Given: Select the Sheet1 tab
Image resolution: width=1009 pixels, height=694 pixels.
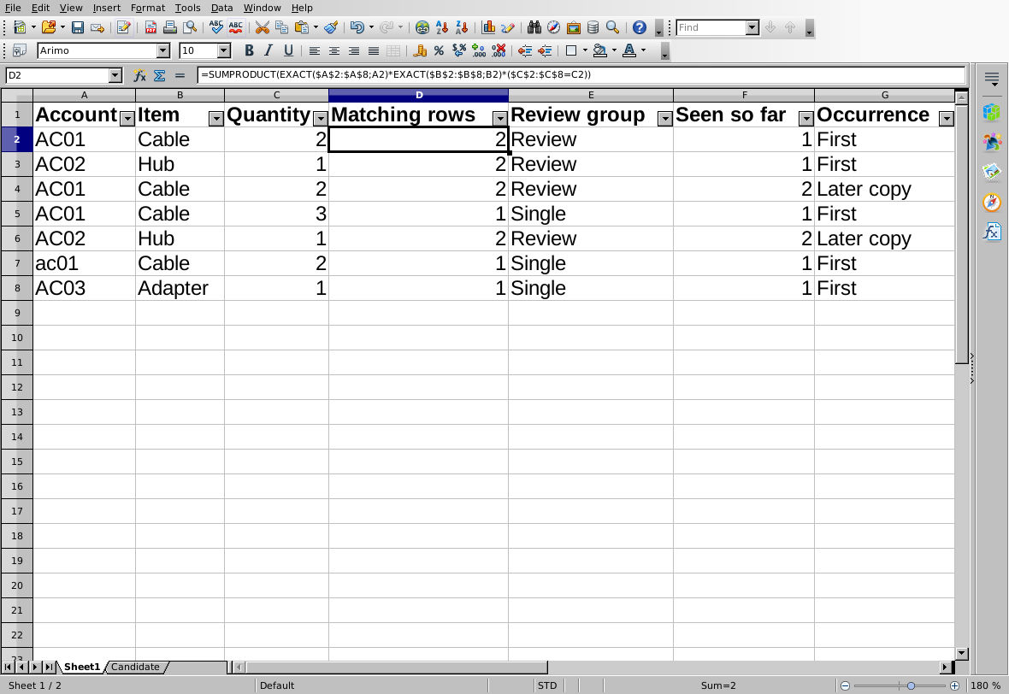Looking at the screenshot, I should 82,667.
